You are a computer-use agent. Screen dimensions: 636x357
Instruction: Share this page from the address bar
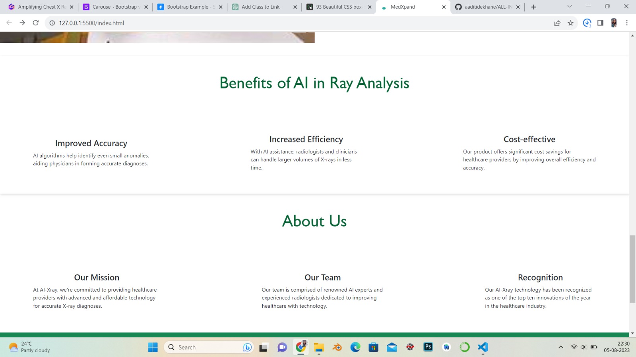(557, 23)
